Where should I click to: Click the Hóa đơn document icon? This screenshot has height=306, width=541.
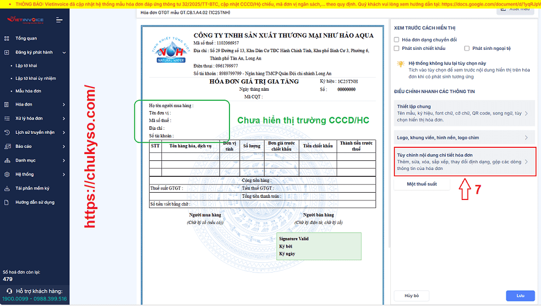tap(7, 104)
